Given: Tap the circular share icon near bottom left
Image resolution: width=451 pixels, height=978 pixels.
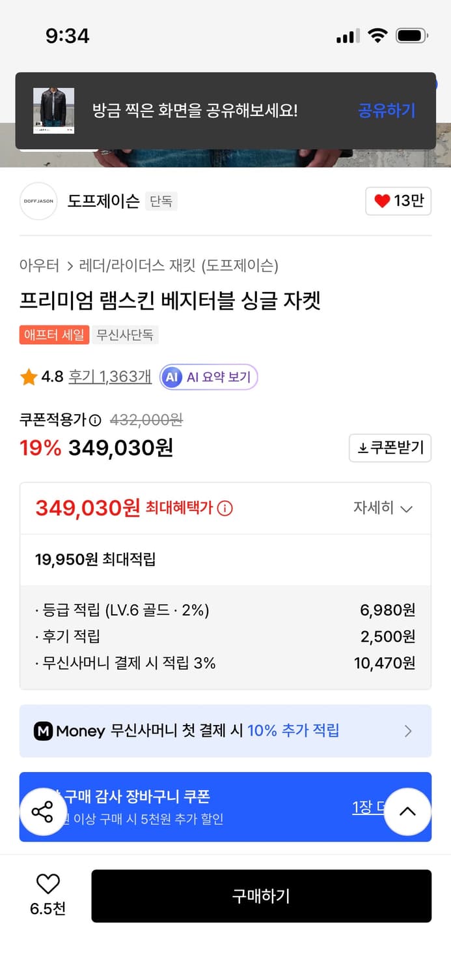Looking at the screenshot, I should [43, 812].
